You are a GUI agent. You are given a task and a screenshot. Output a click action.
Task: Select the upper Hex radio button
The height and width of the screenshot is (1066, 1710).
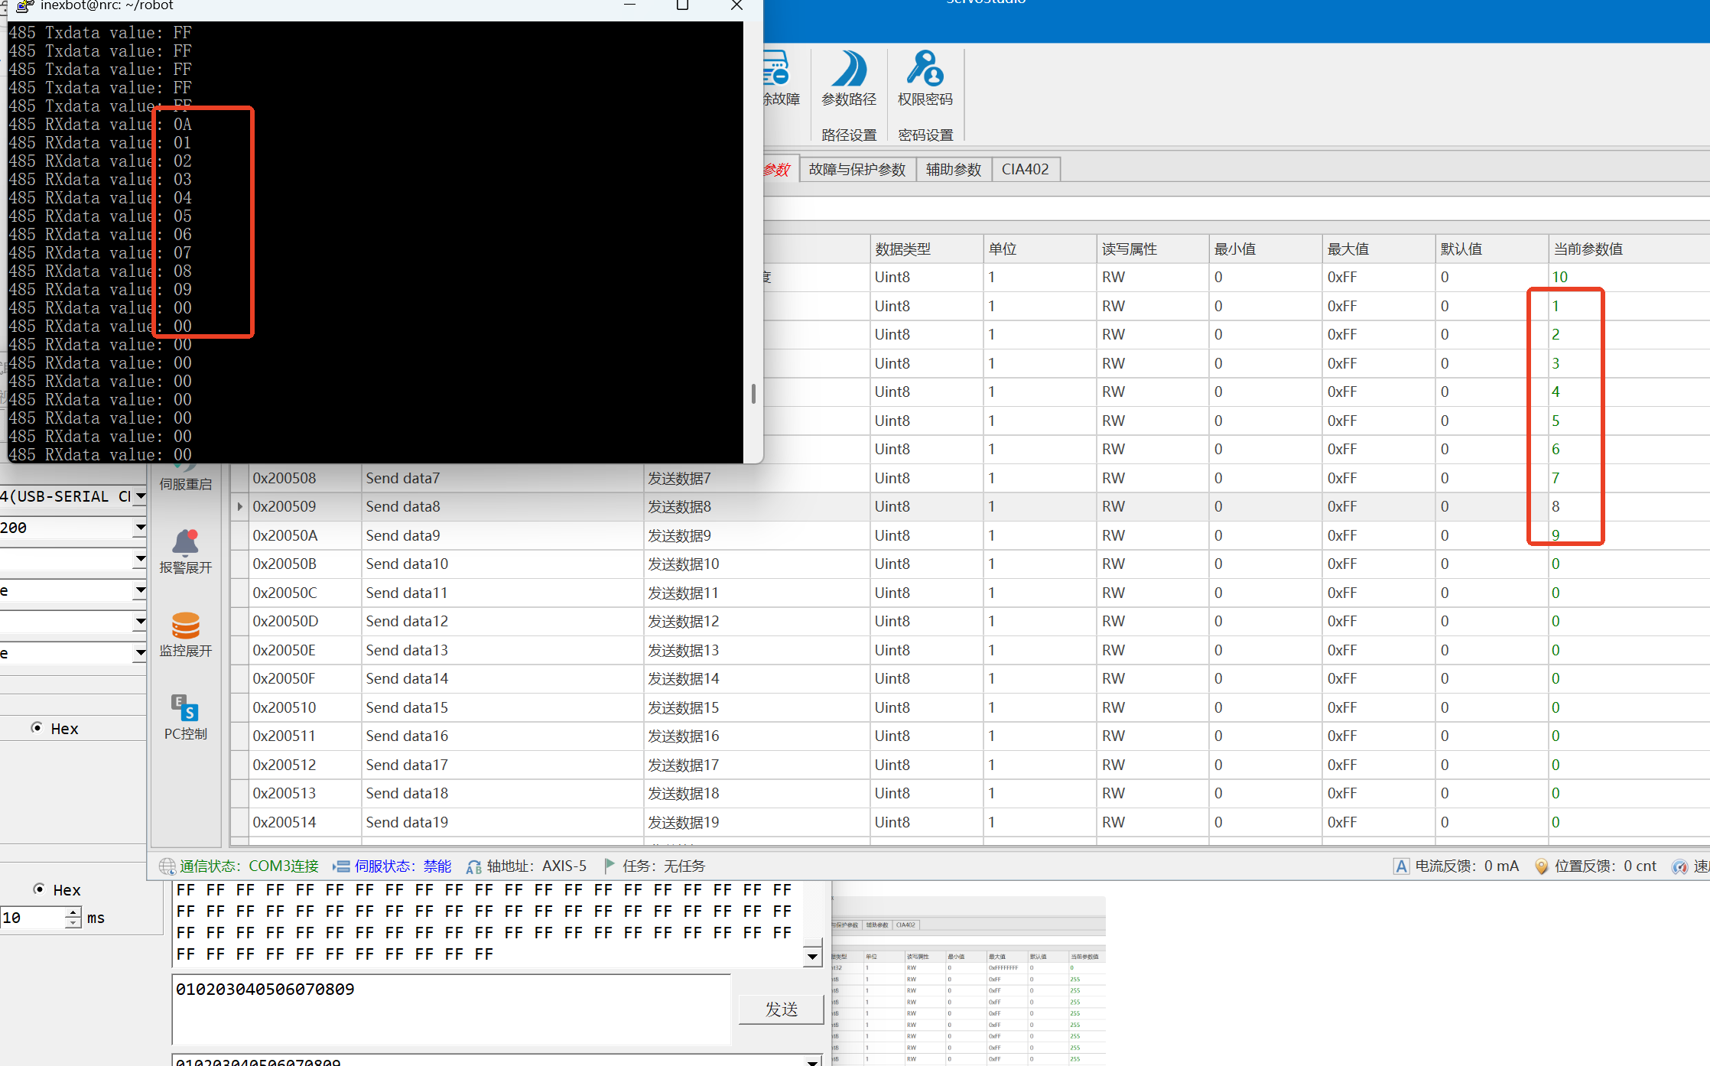[37, 728]
